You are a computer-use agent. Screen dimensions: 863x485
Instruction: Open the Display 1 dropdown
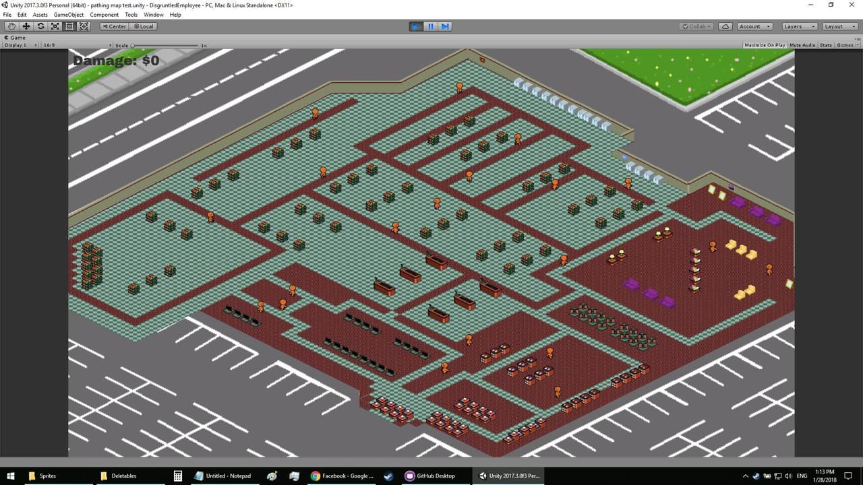click(x=21, y=45)
